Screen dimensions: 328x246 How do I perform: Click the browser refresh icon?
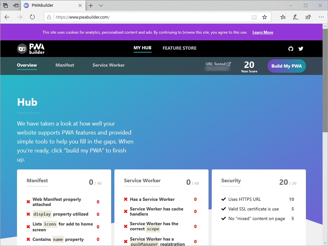(x=32, y=18)
